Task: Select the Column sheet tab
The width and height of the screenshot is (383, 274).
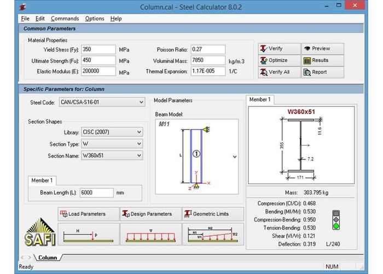Action: 48,258
